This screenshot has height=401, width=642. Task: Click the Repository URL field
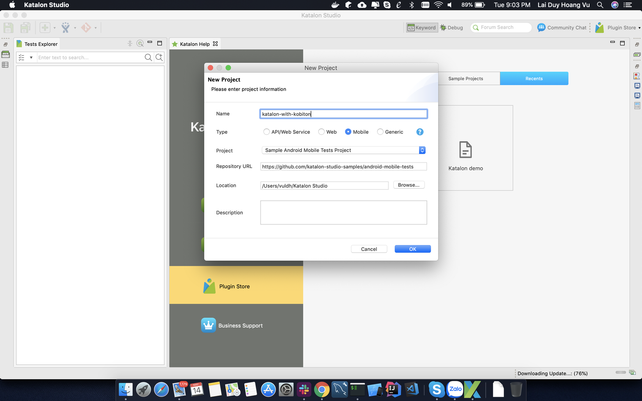click(x=344, y=166)
